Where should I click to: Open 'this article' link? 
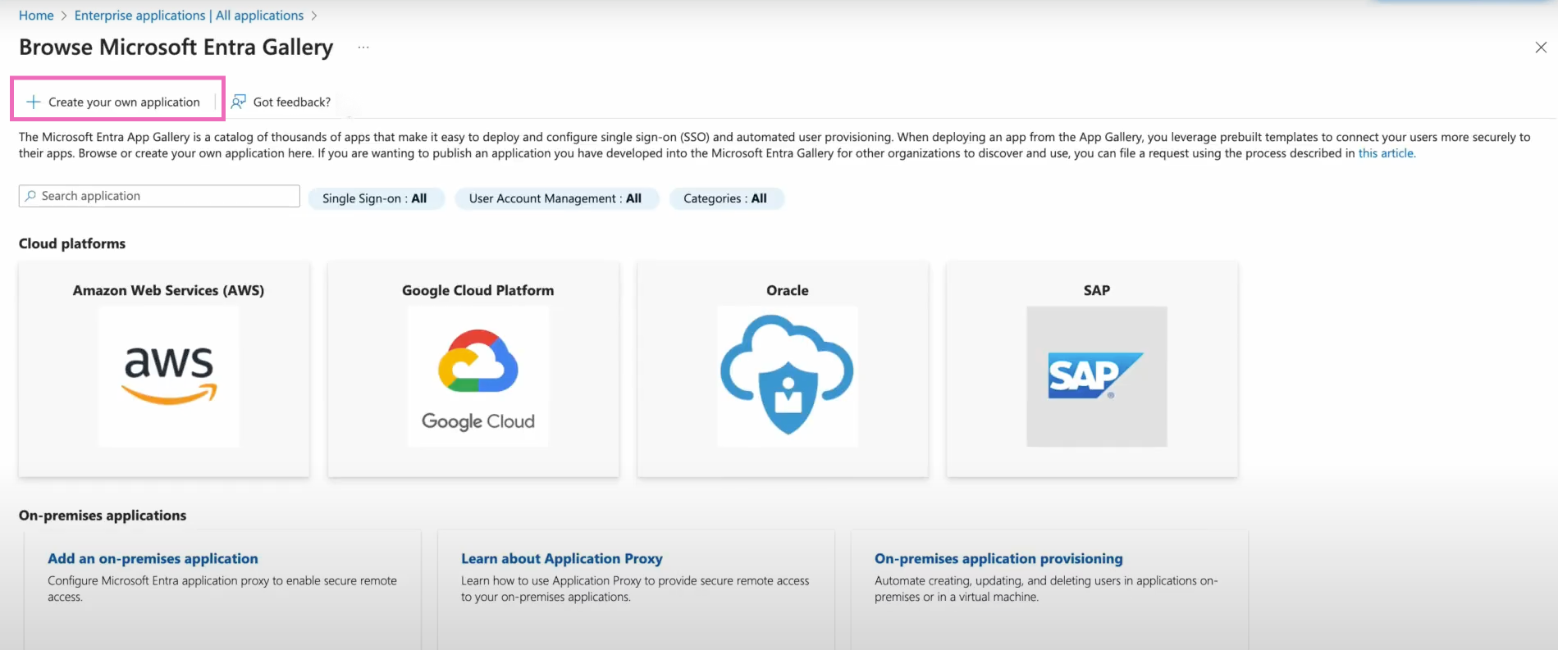click(x=1387, y=153)
